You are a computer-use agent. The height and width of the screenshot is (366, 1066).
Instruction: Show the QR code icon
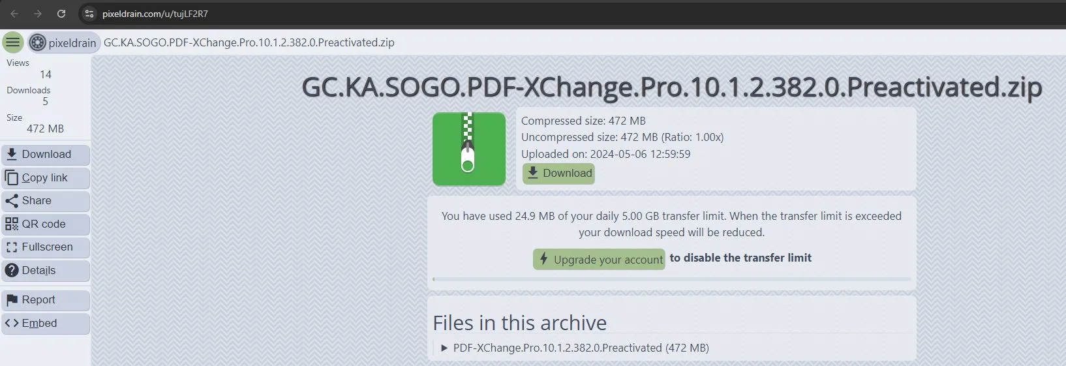point(12,224)
